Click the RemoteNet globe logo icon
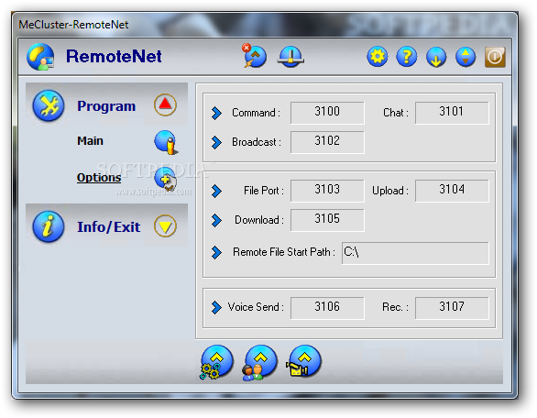This screenshot has width=537, height=418. tap(40, 57)
